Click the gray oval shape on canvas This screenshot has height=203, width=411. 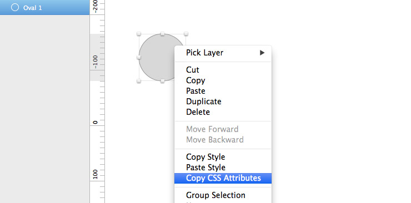[x=156, y=58]
